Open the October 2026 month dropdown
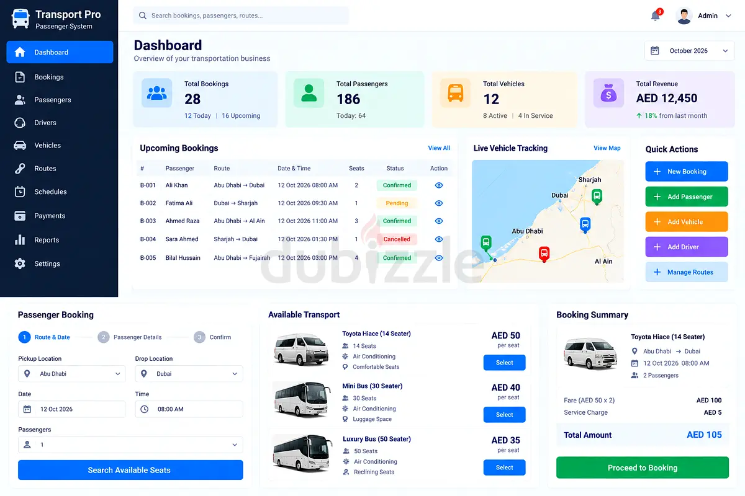Image resolution: width=745 pixels, height=496 pixels. click(x=690, y=51)
